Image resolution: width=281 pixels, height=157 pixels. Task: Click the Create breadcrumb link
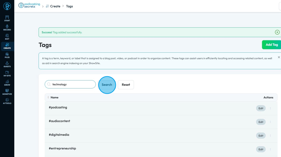(x=55, y=6)
